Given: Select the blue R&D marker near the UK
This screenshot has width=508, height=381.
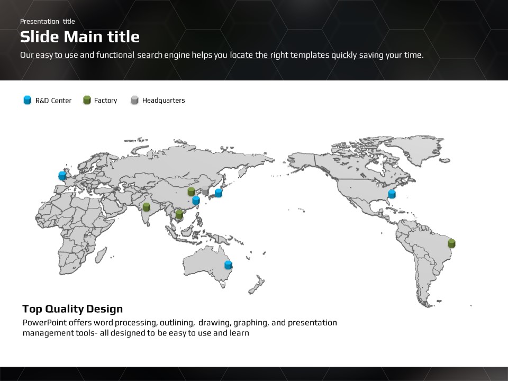Looking at the screenshot, I should point(62,176).
